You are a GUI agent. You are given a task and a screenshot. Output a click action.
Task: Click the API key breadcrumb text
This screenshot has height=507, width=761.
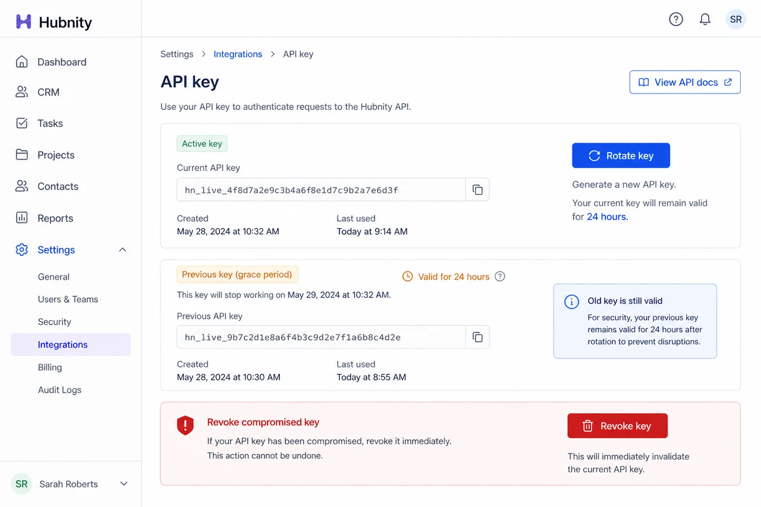click(x=298, y=54)
